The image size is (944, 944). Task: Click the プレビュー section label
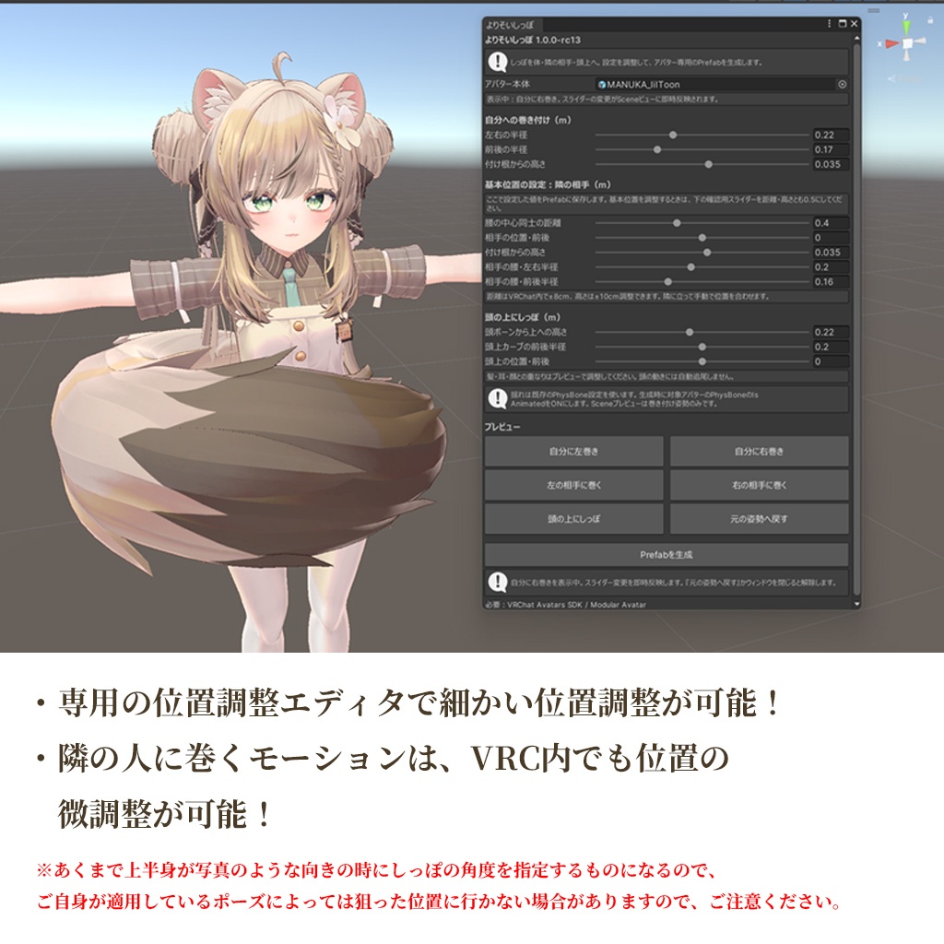[x=502, y=427]
